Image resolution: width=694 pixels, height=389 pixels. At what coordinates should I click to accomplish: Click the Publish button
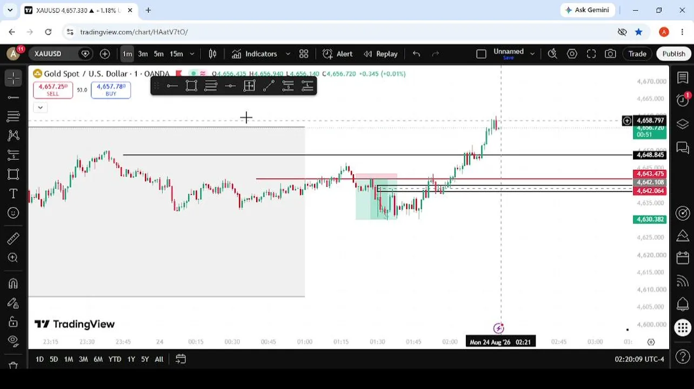[673, 53]
